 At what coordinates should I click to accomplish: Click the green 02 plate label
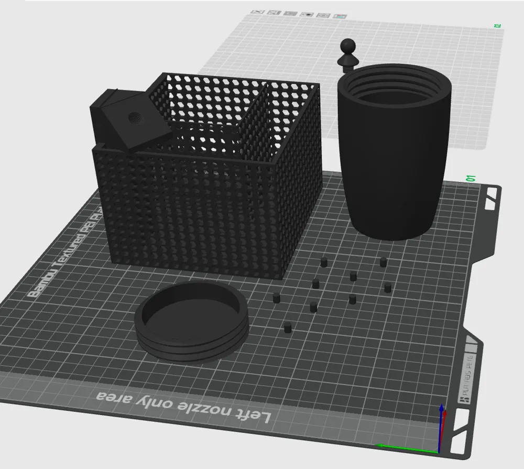498,26
